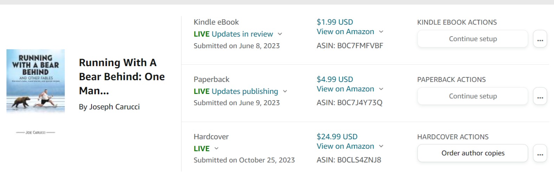Open Kindle eBook View on Amazon link

pos(345,32)
